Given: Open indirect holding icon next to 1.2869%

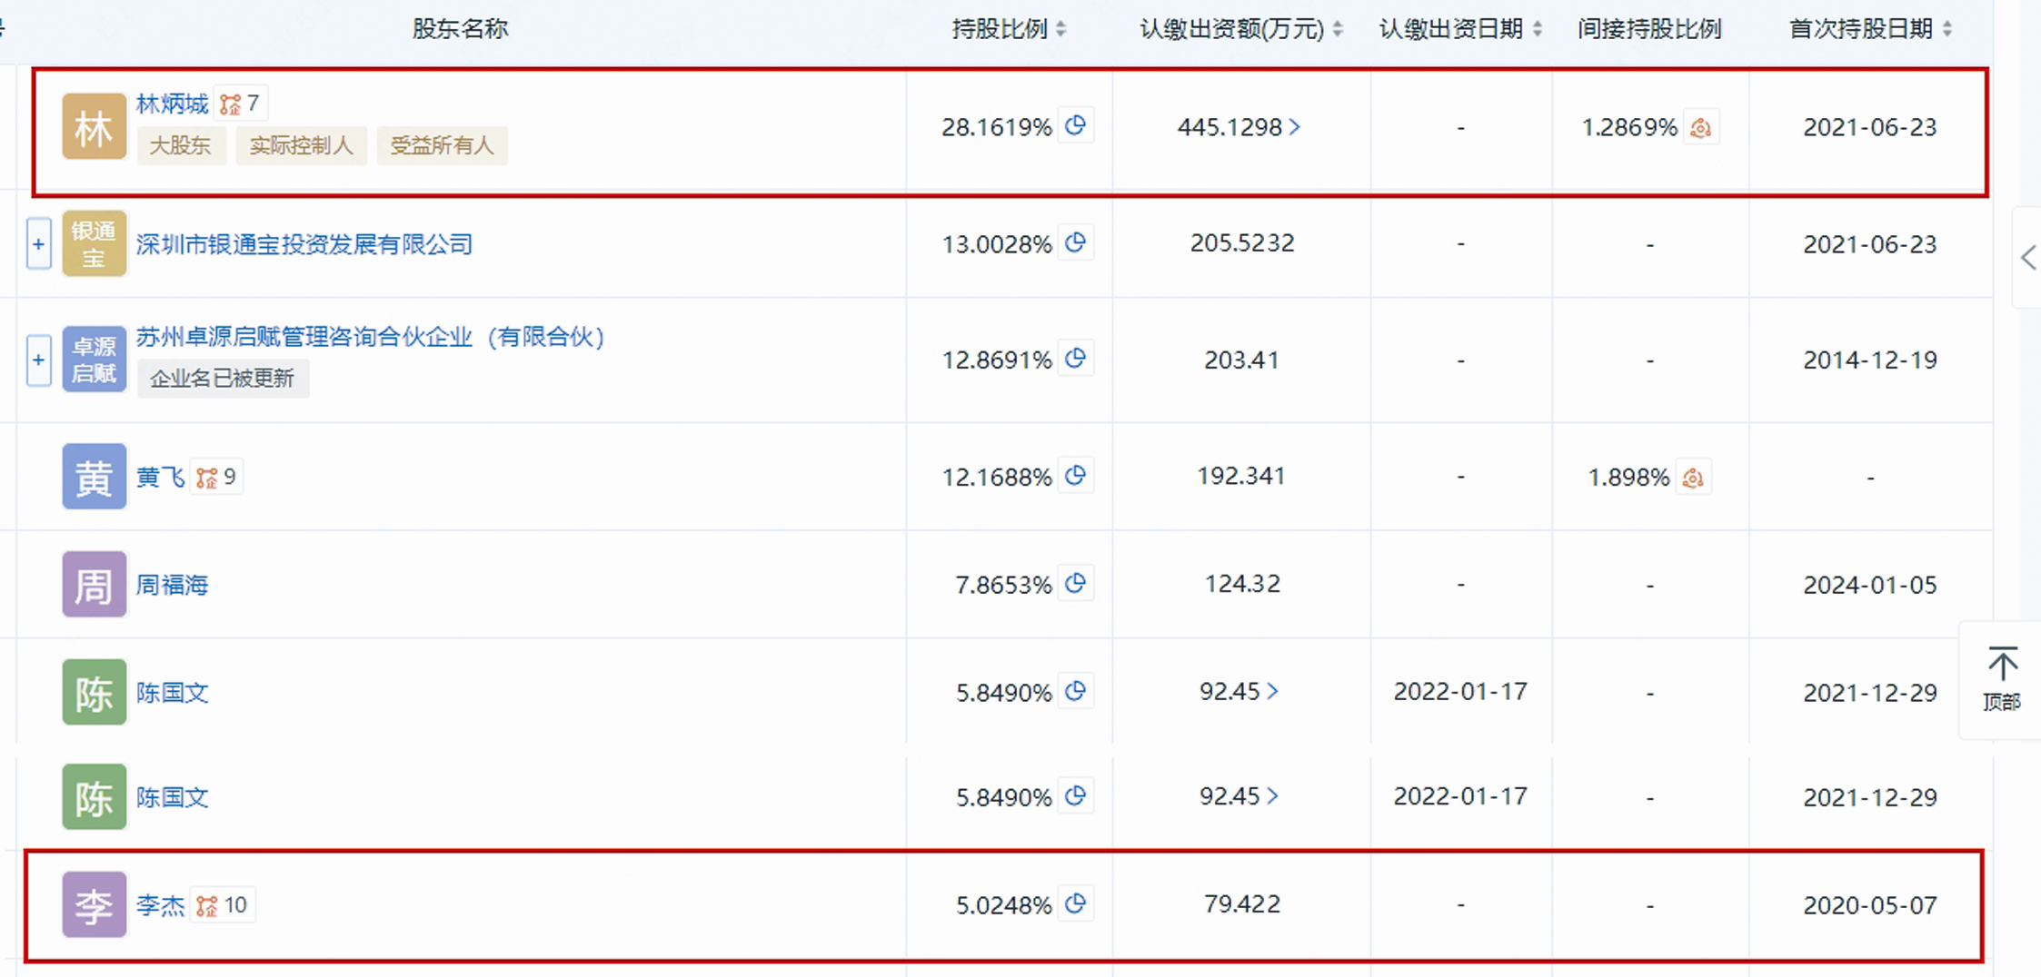Looking at the screenshot, I should click(1700, 127).
